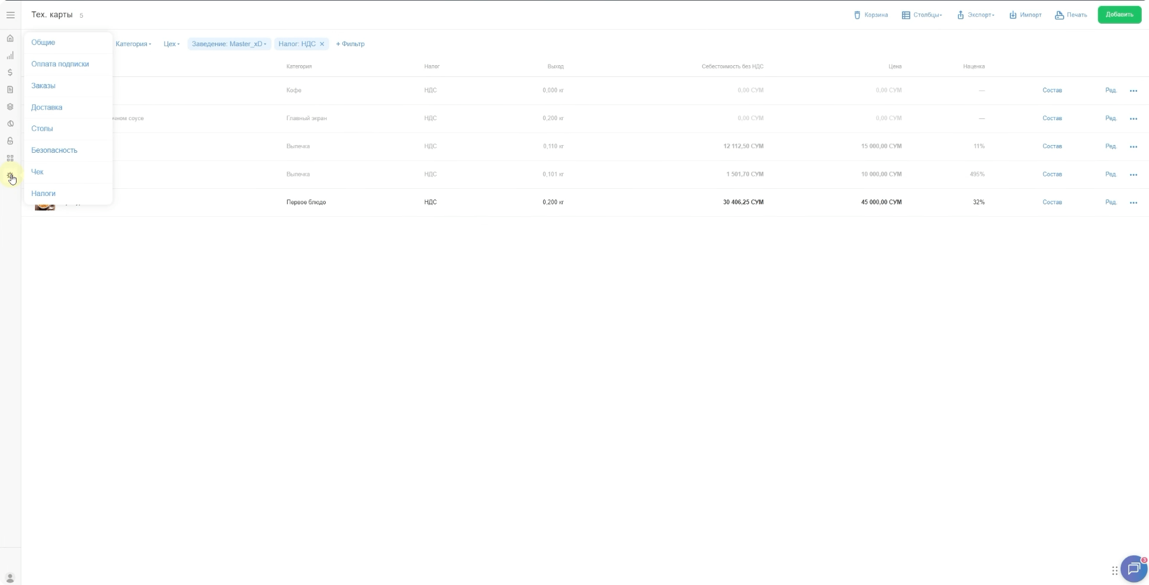Open the layers stack sidebar icon

[x=10, y=107]
